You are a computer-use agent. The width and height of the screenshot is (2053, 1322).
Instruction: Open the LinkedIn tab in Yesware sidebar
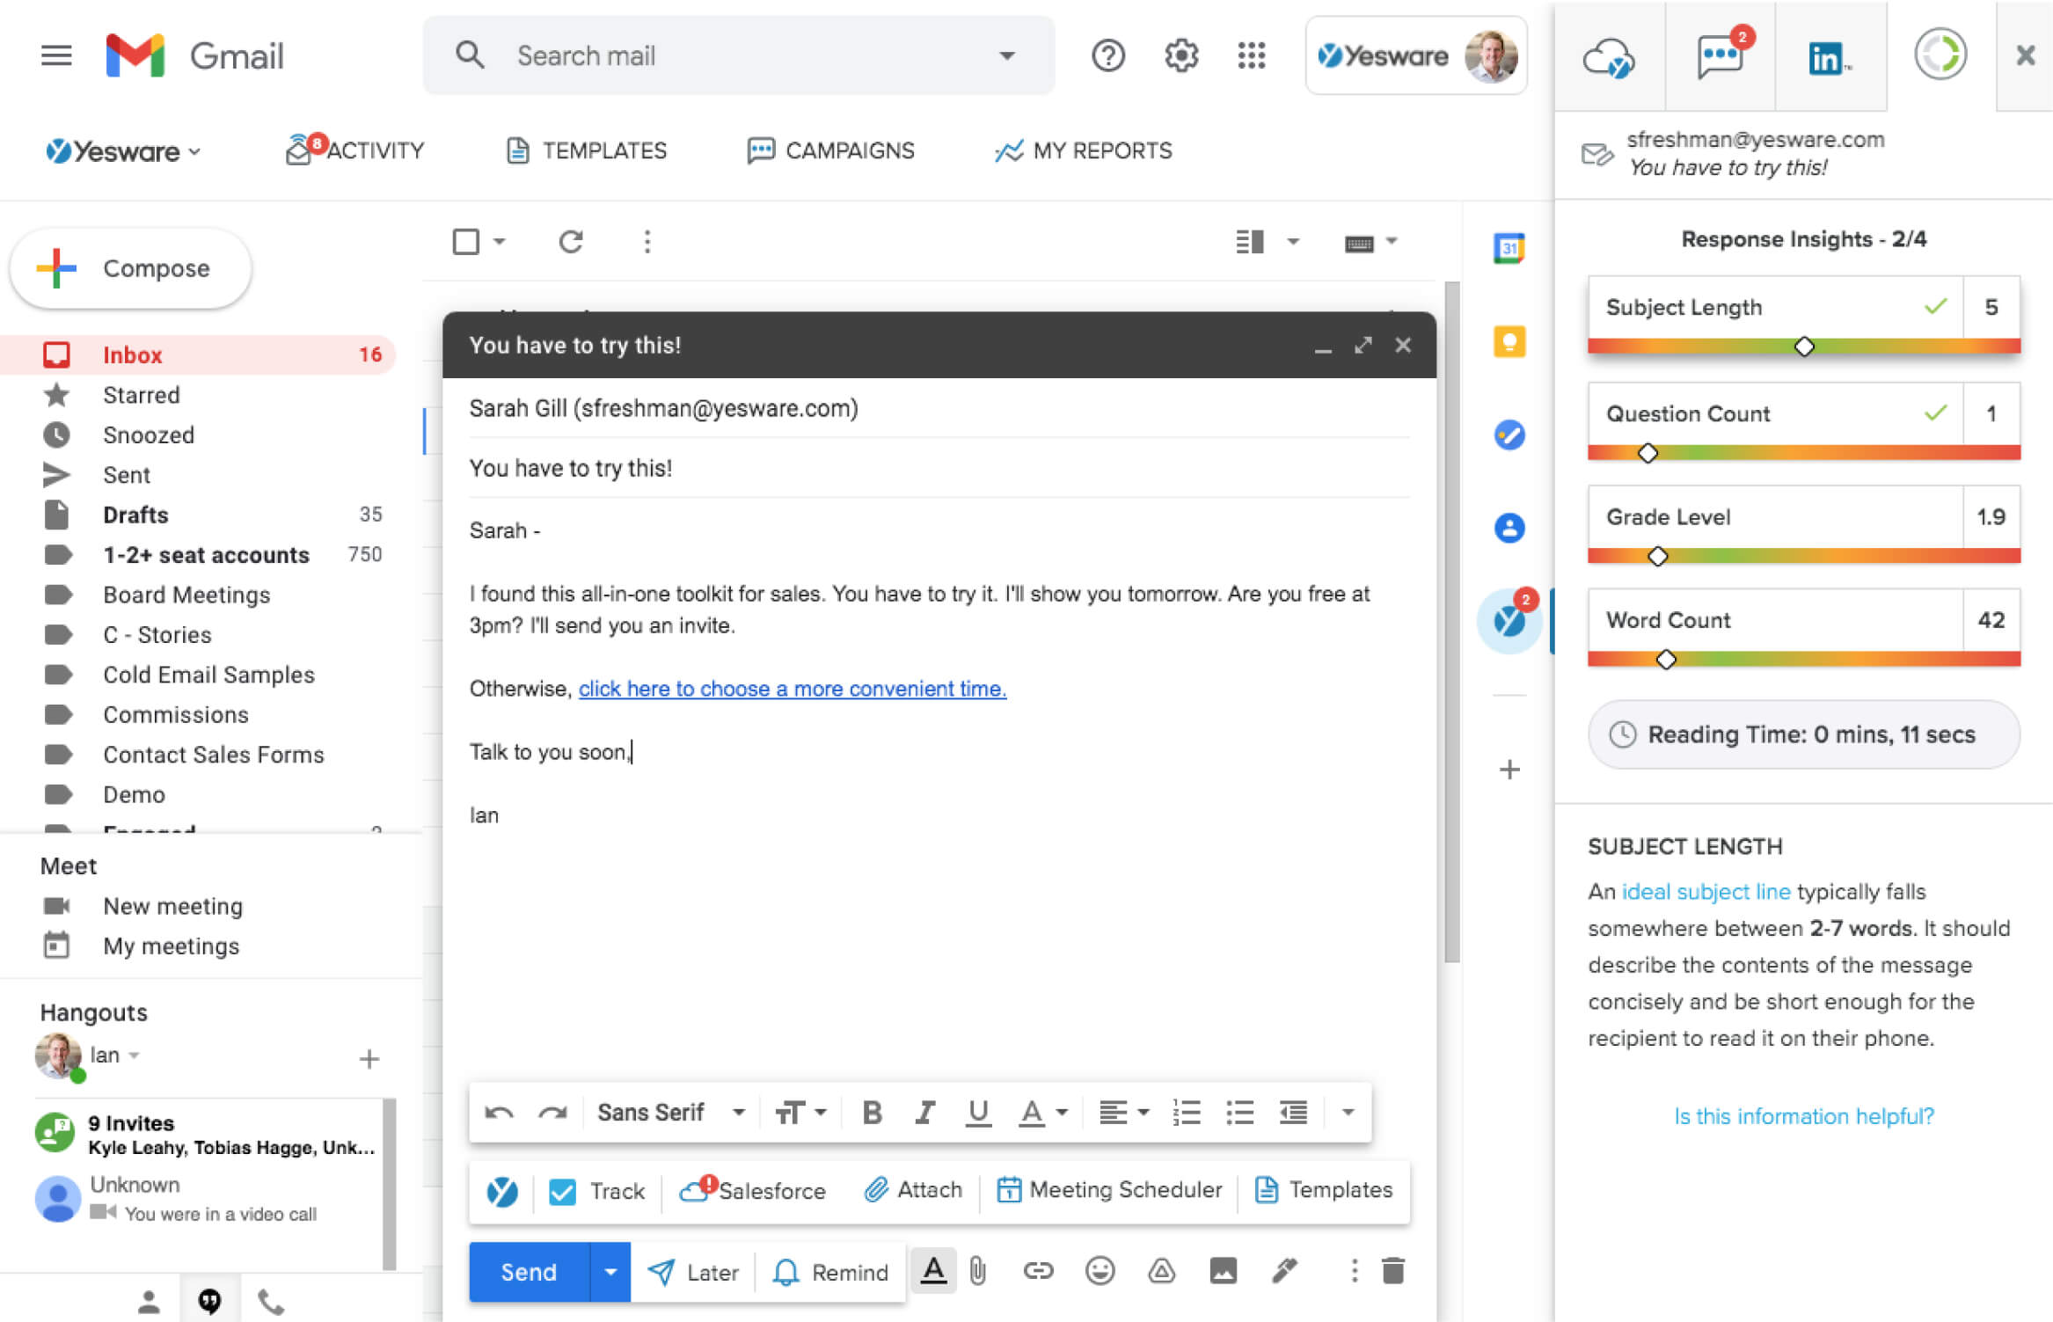pyautogui.click(x=1830, y=58)
